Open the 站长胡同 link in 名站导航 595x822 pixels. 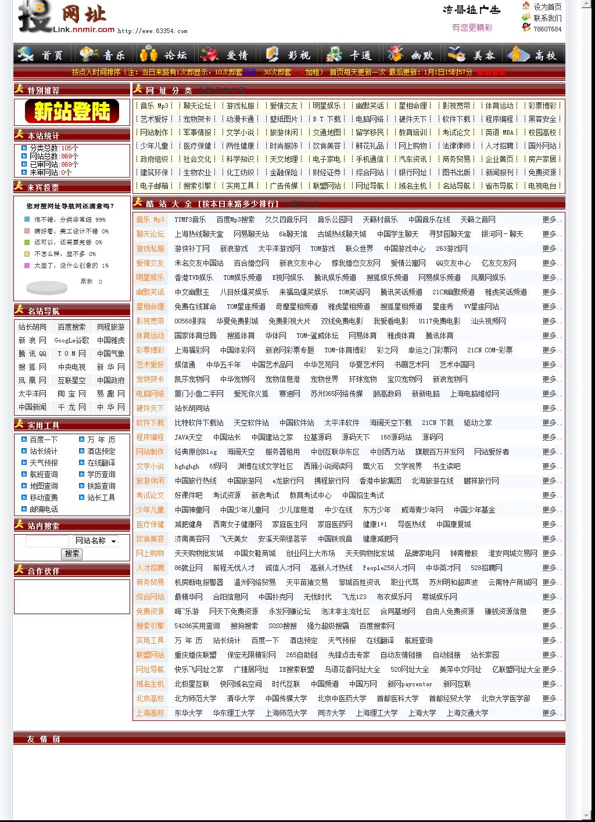click(32, 327)
